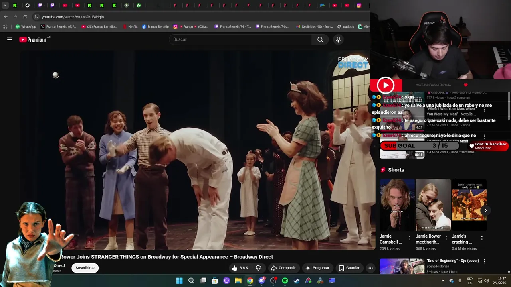The height and width of the screenshot is (287, 511).
Task: Go back with browser back arrow
Action: tap(6, 17)
